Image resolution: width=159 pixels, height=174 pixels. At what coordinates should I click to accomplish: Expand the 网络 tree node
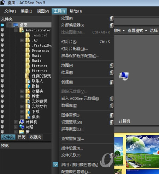coord(16,127)
